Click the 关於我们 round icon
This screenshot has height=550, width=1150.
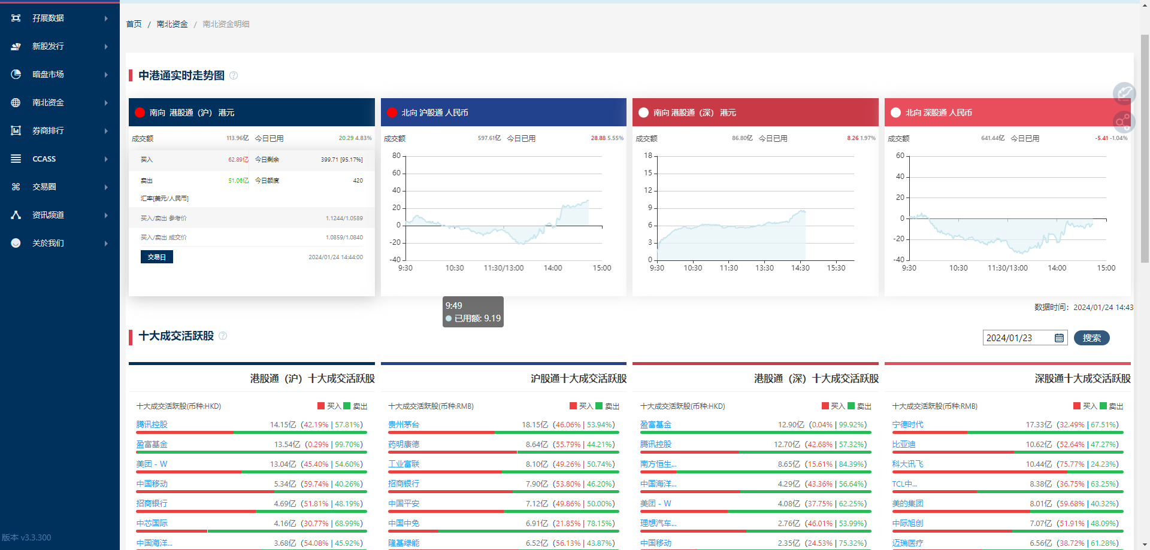point(16,243)
